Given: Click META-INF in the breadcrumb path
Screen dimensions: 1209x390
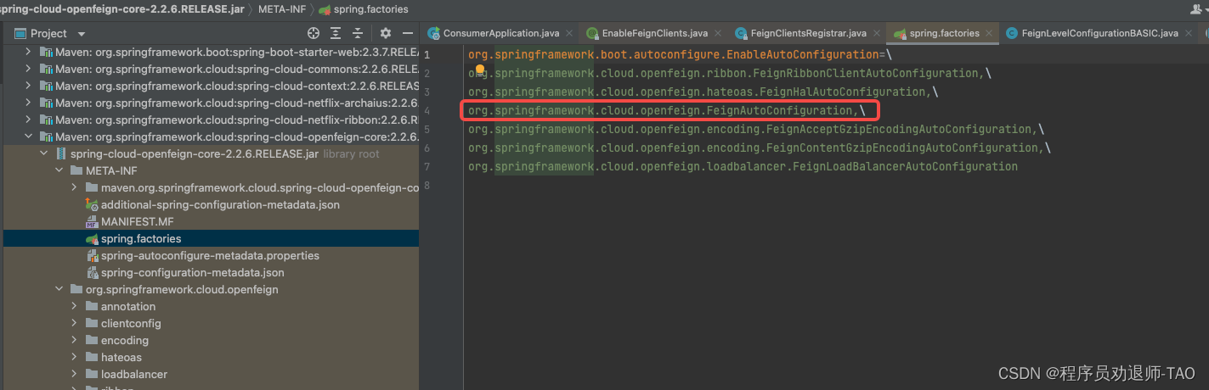Looking at the screenshot, I should coord(282,9).
